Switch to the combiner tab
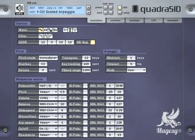 (x=116, y=20)
